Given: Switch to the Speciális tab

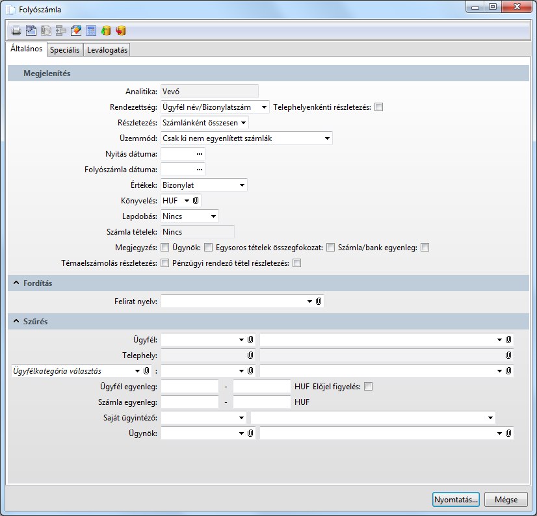Looking at the screenshot, I should (65, 50).
